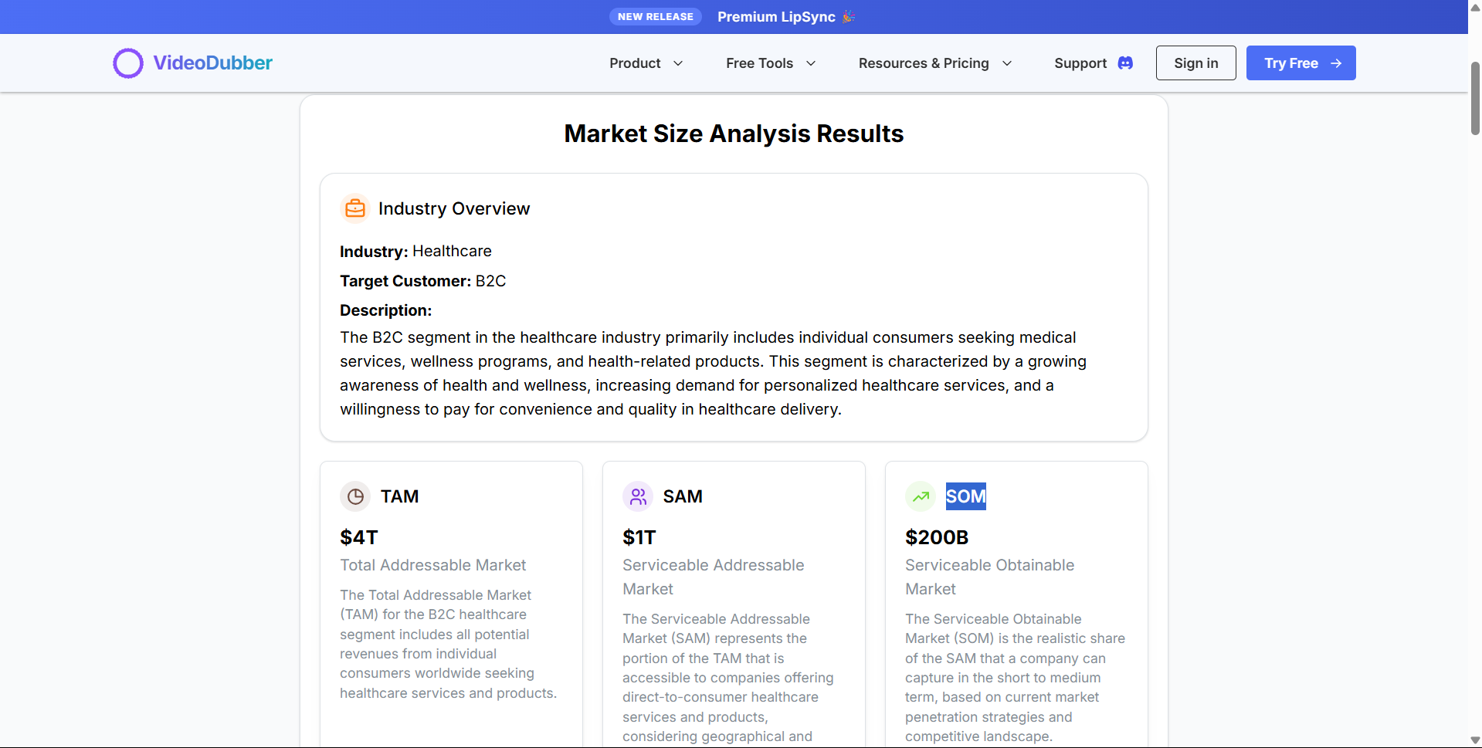Click the arrow icon in Try Free
The height and width of the screenshot is (748, 1482).
point(1336,63)
